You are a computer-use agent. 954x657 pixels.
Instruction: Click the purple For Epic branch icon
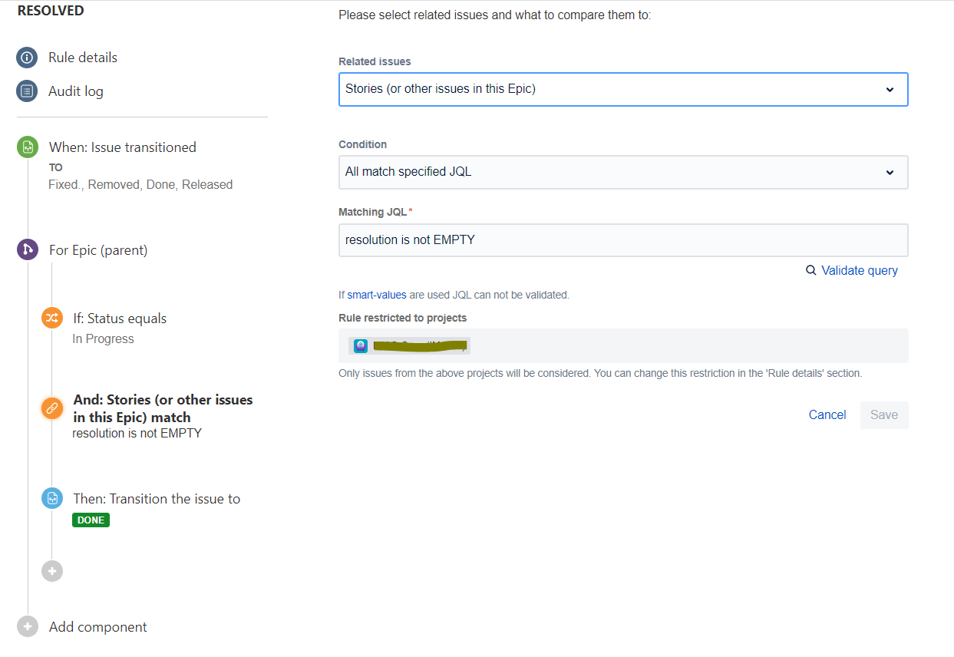[28, 249]
